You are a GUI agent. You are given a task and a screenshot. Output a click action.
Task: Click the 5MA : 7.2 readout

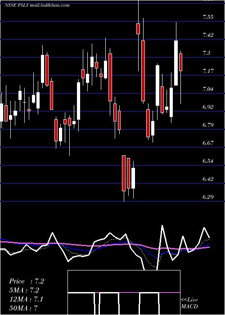[x=24, y=290]
